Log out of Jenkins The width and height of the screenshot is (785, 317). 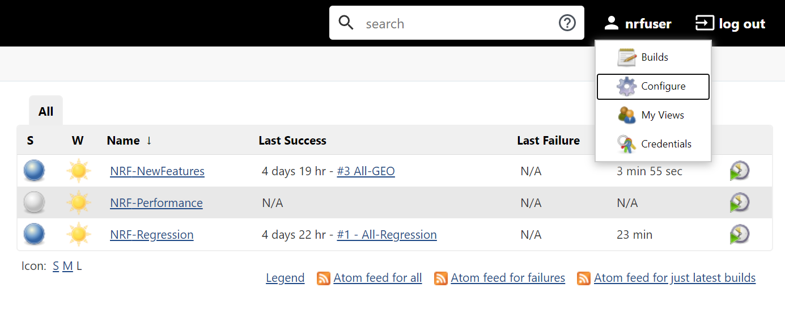731,24
